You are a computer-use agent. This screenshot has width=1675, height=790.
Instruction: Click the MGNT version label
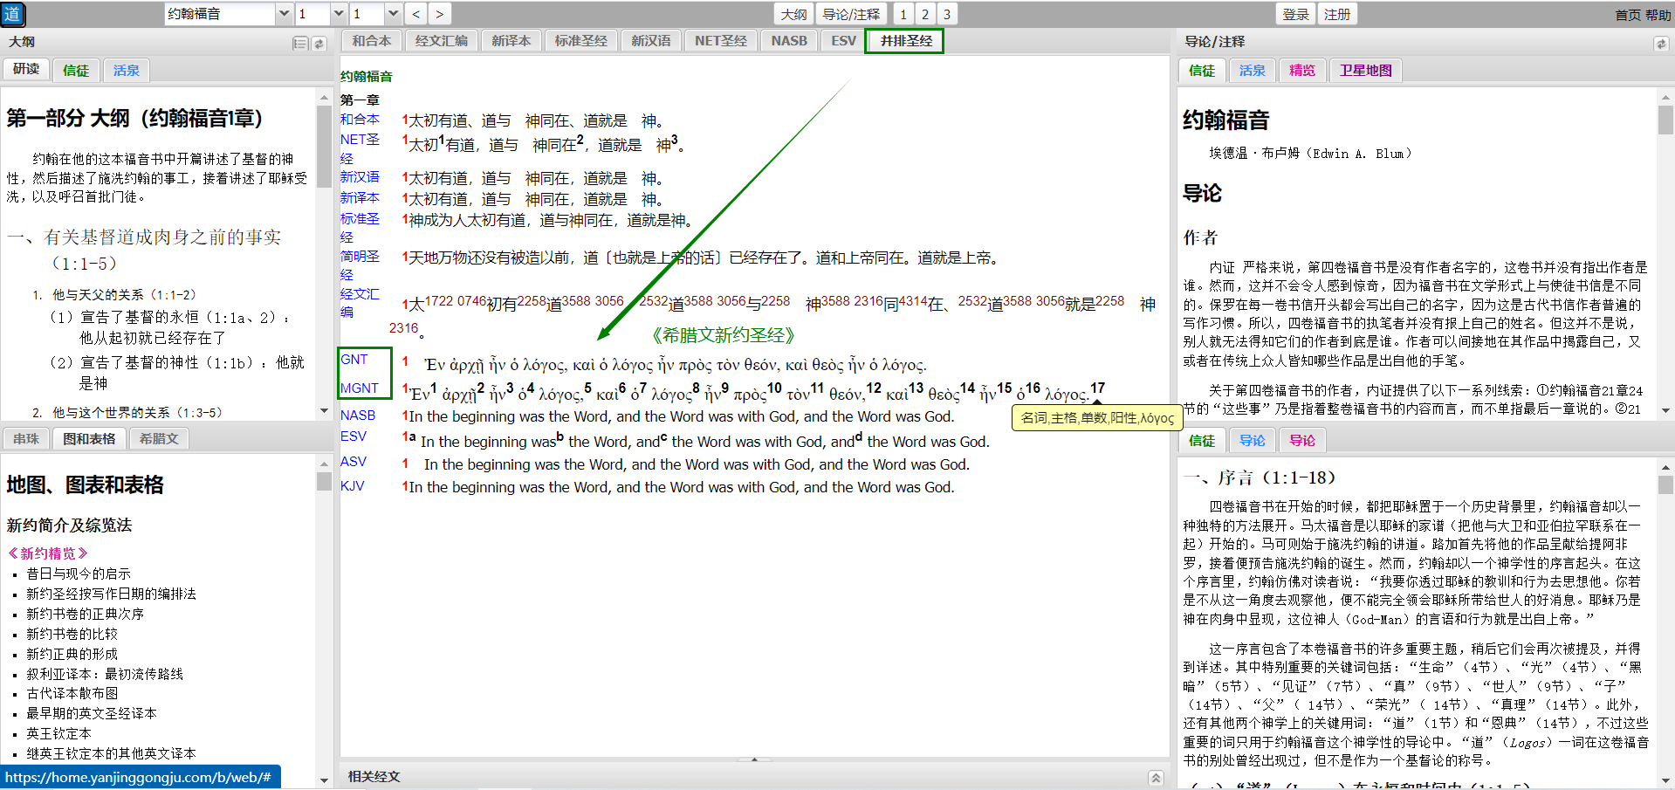tap(360, 388)
